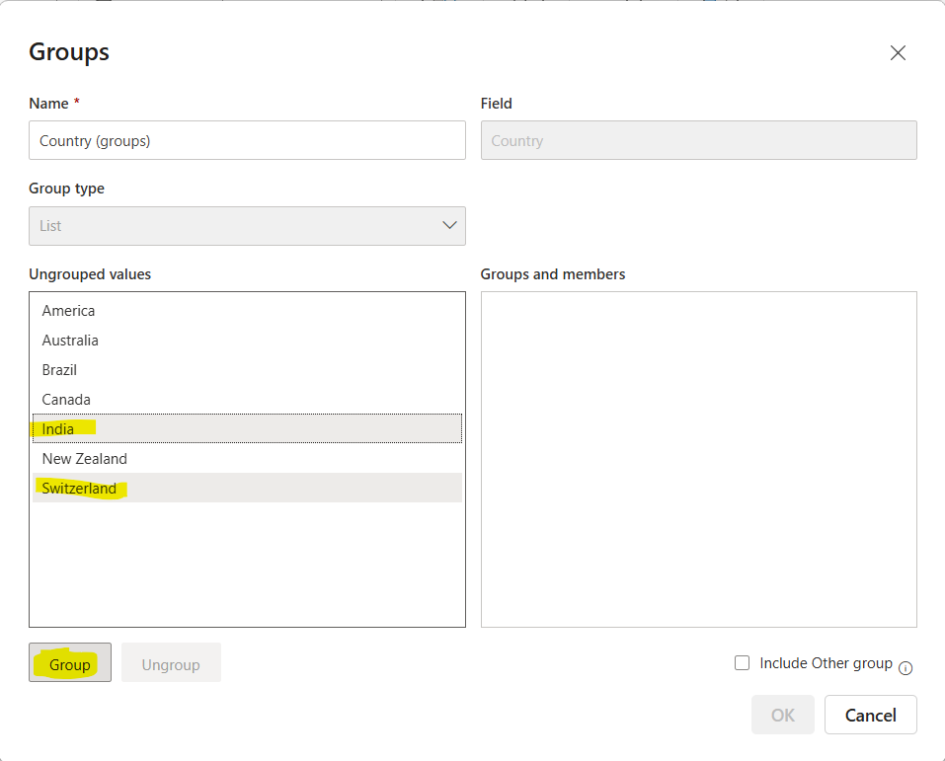Screen dimensions: 945x761
Task: Click the Groups dialog title
Action: click(68, 51)
